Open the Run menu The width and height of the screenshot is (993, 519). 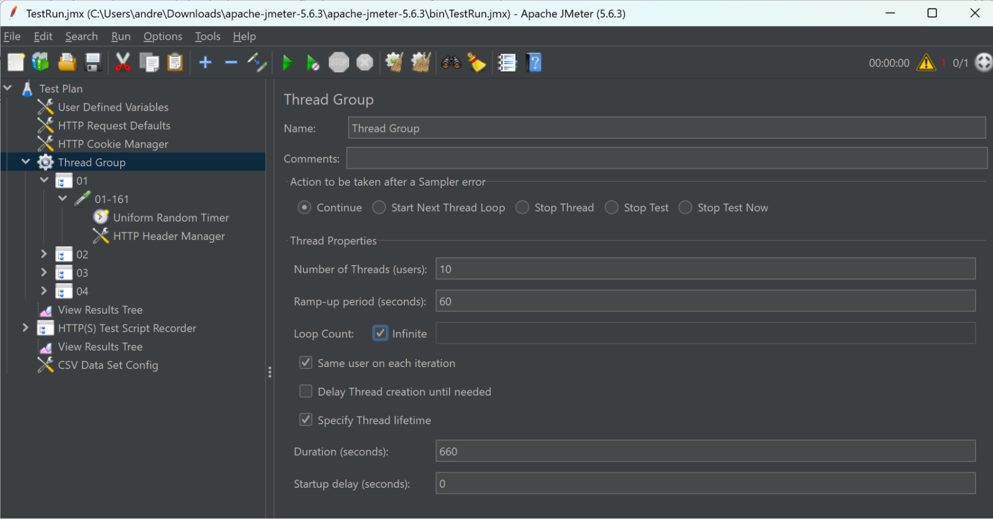coord(121,36)
